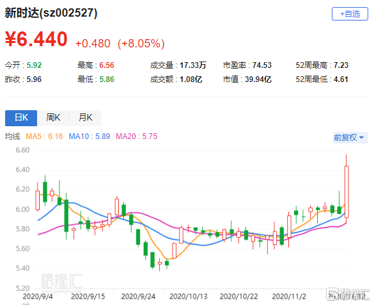The height and width of the screenshot is (305, 374).
Task: Switch to the 月K monthly chart tab
Action: point(86,118)
